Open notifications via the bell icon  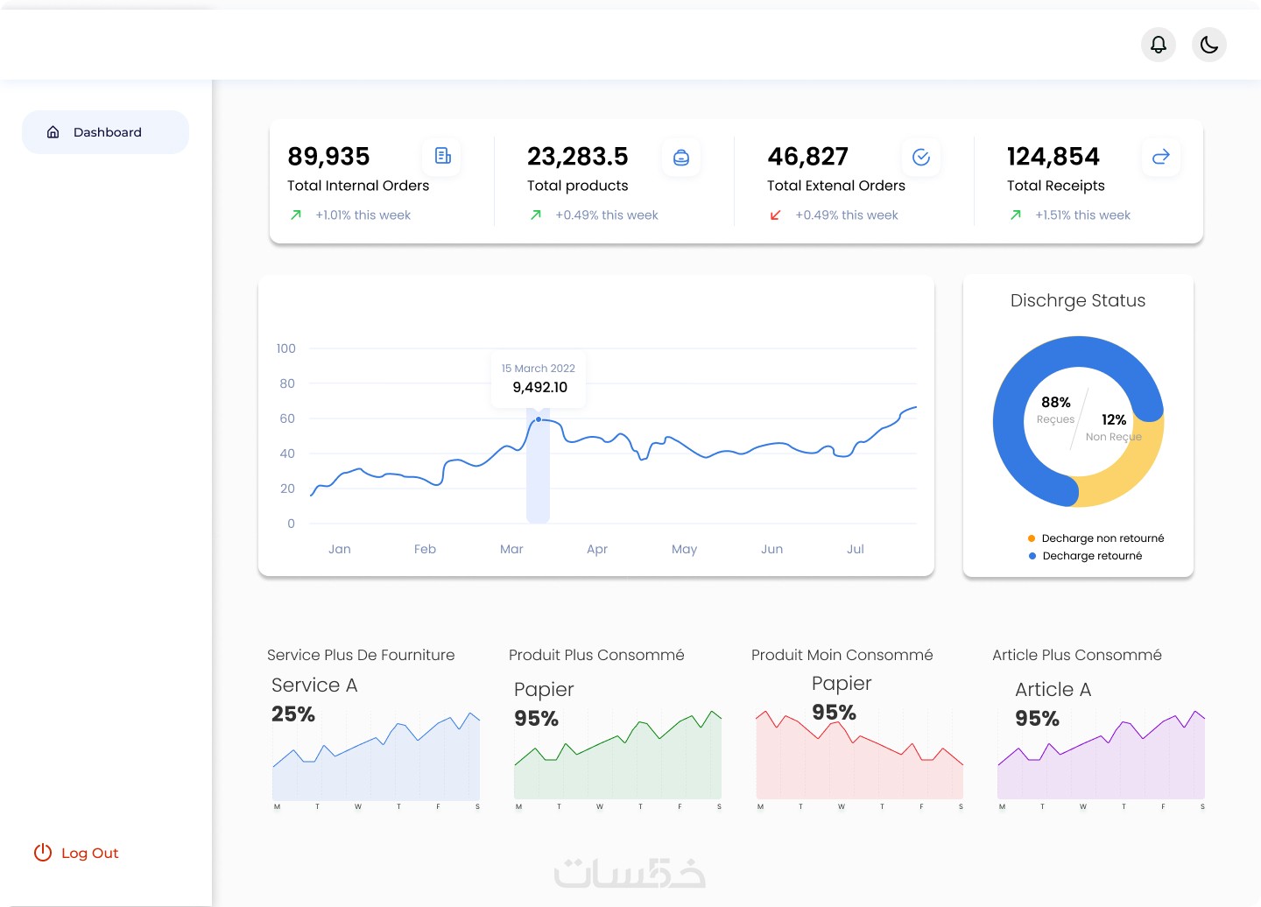point(1158,45)
